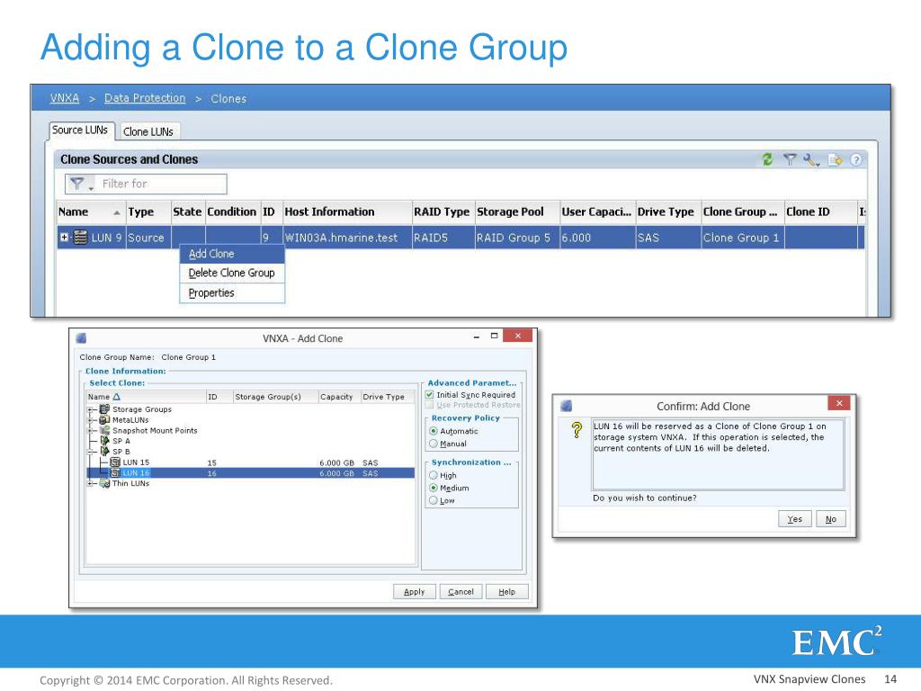Set synchronization rate to Low

(434, 500)
